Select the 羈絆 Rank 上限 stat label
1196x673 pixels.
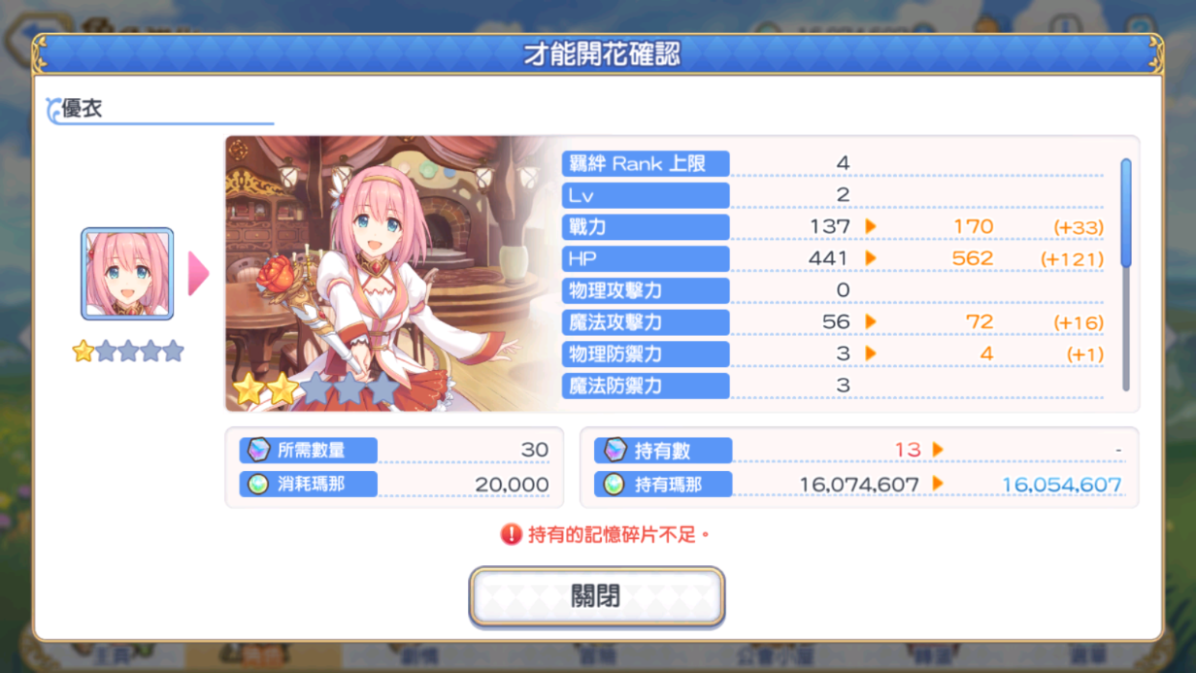(x=646, y=164)
